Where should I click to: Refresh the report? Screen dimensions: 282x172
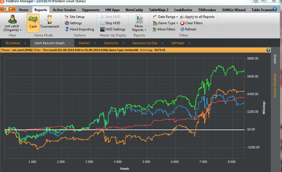(x=188, y=29)
